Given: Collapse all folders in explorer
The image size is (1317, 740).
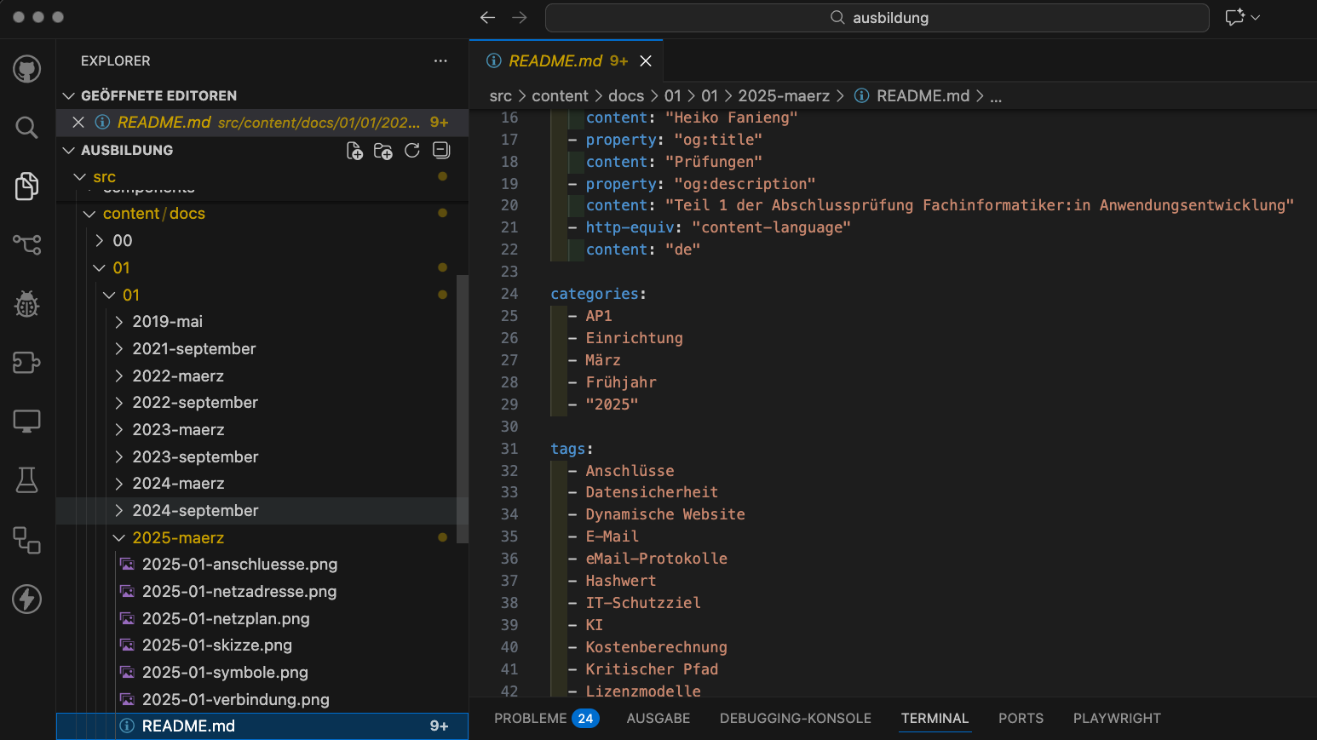Looking at the screenshot, I should click(x=441, y=151).
